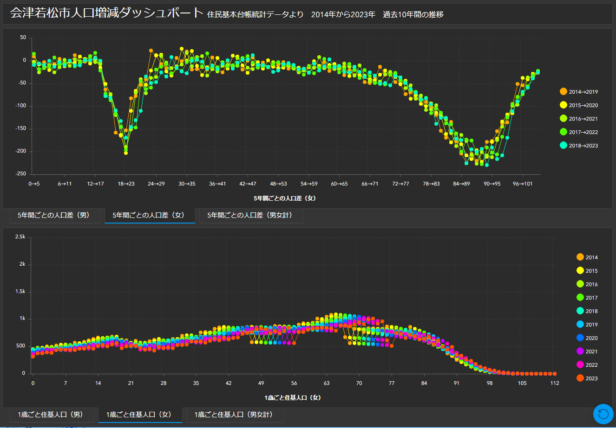Click the -250 y-axis label
This screenshot has width=616, height=428.
(x=20, y=174)
